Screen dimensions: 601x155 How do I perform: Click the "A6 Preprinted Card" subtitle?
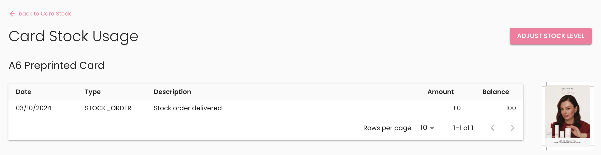[57, 66]
